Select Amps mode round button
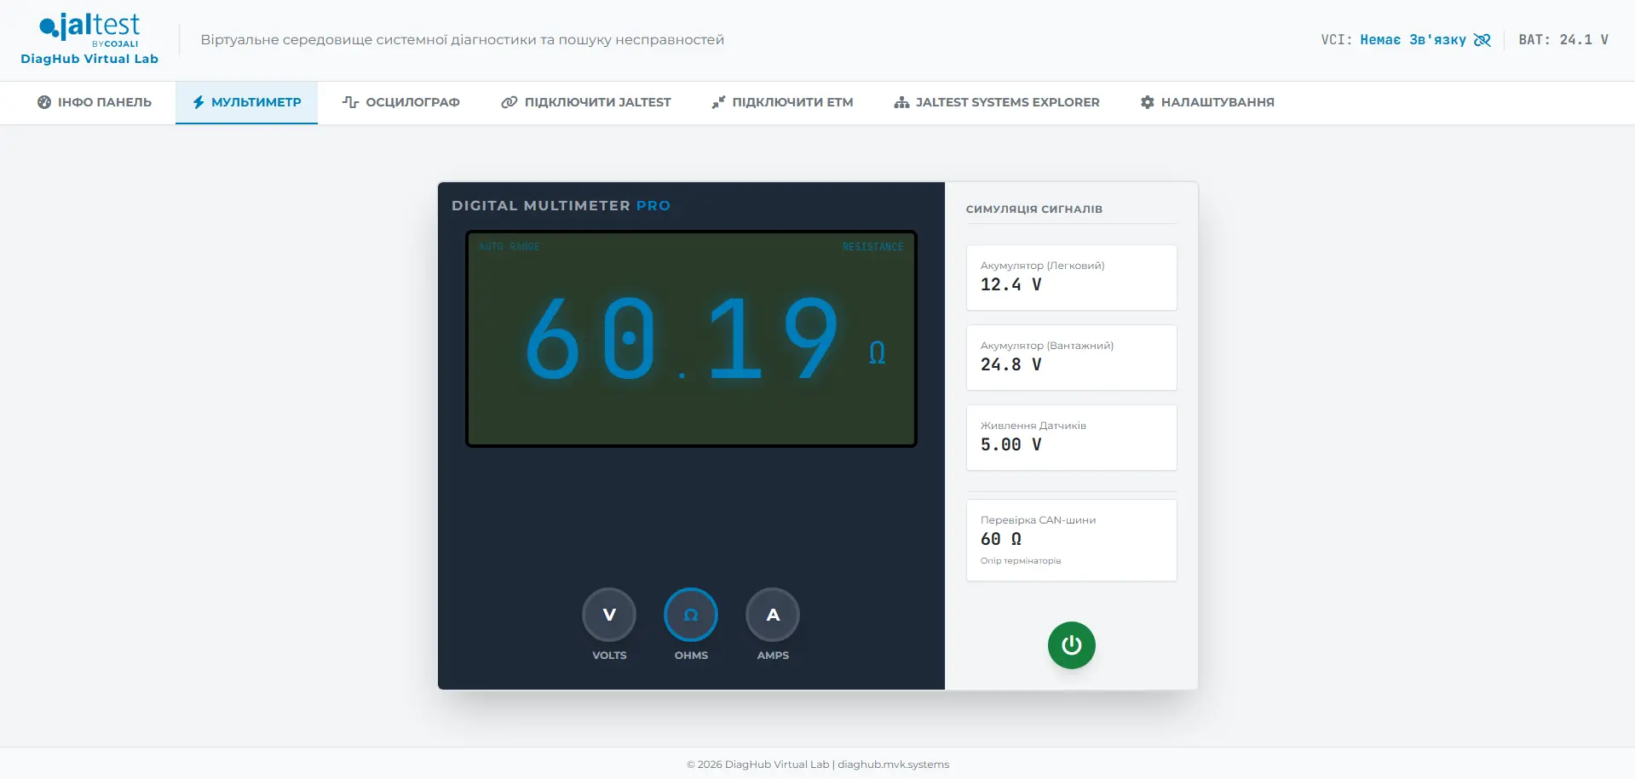This screenshot has height=779, width=1635. (773, 615)
